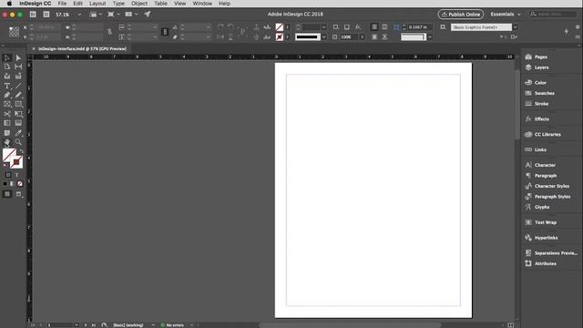This screenshot has width=583, height=328.
Task: Click the reference point locator grid
Action: click(14, 32)
